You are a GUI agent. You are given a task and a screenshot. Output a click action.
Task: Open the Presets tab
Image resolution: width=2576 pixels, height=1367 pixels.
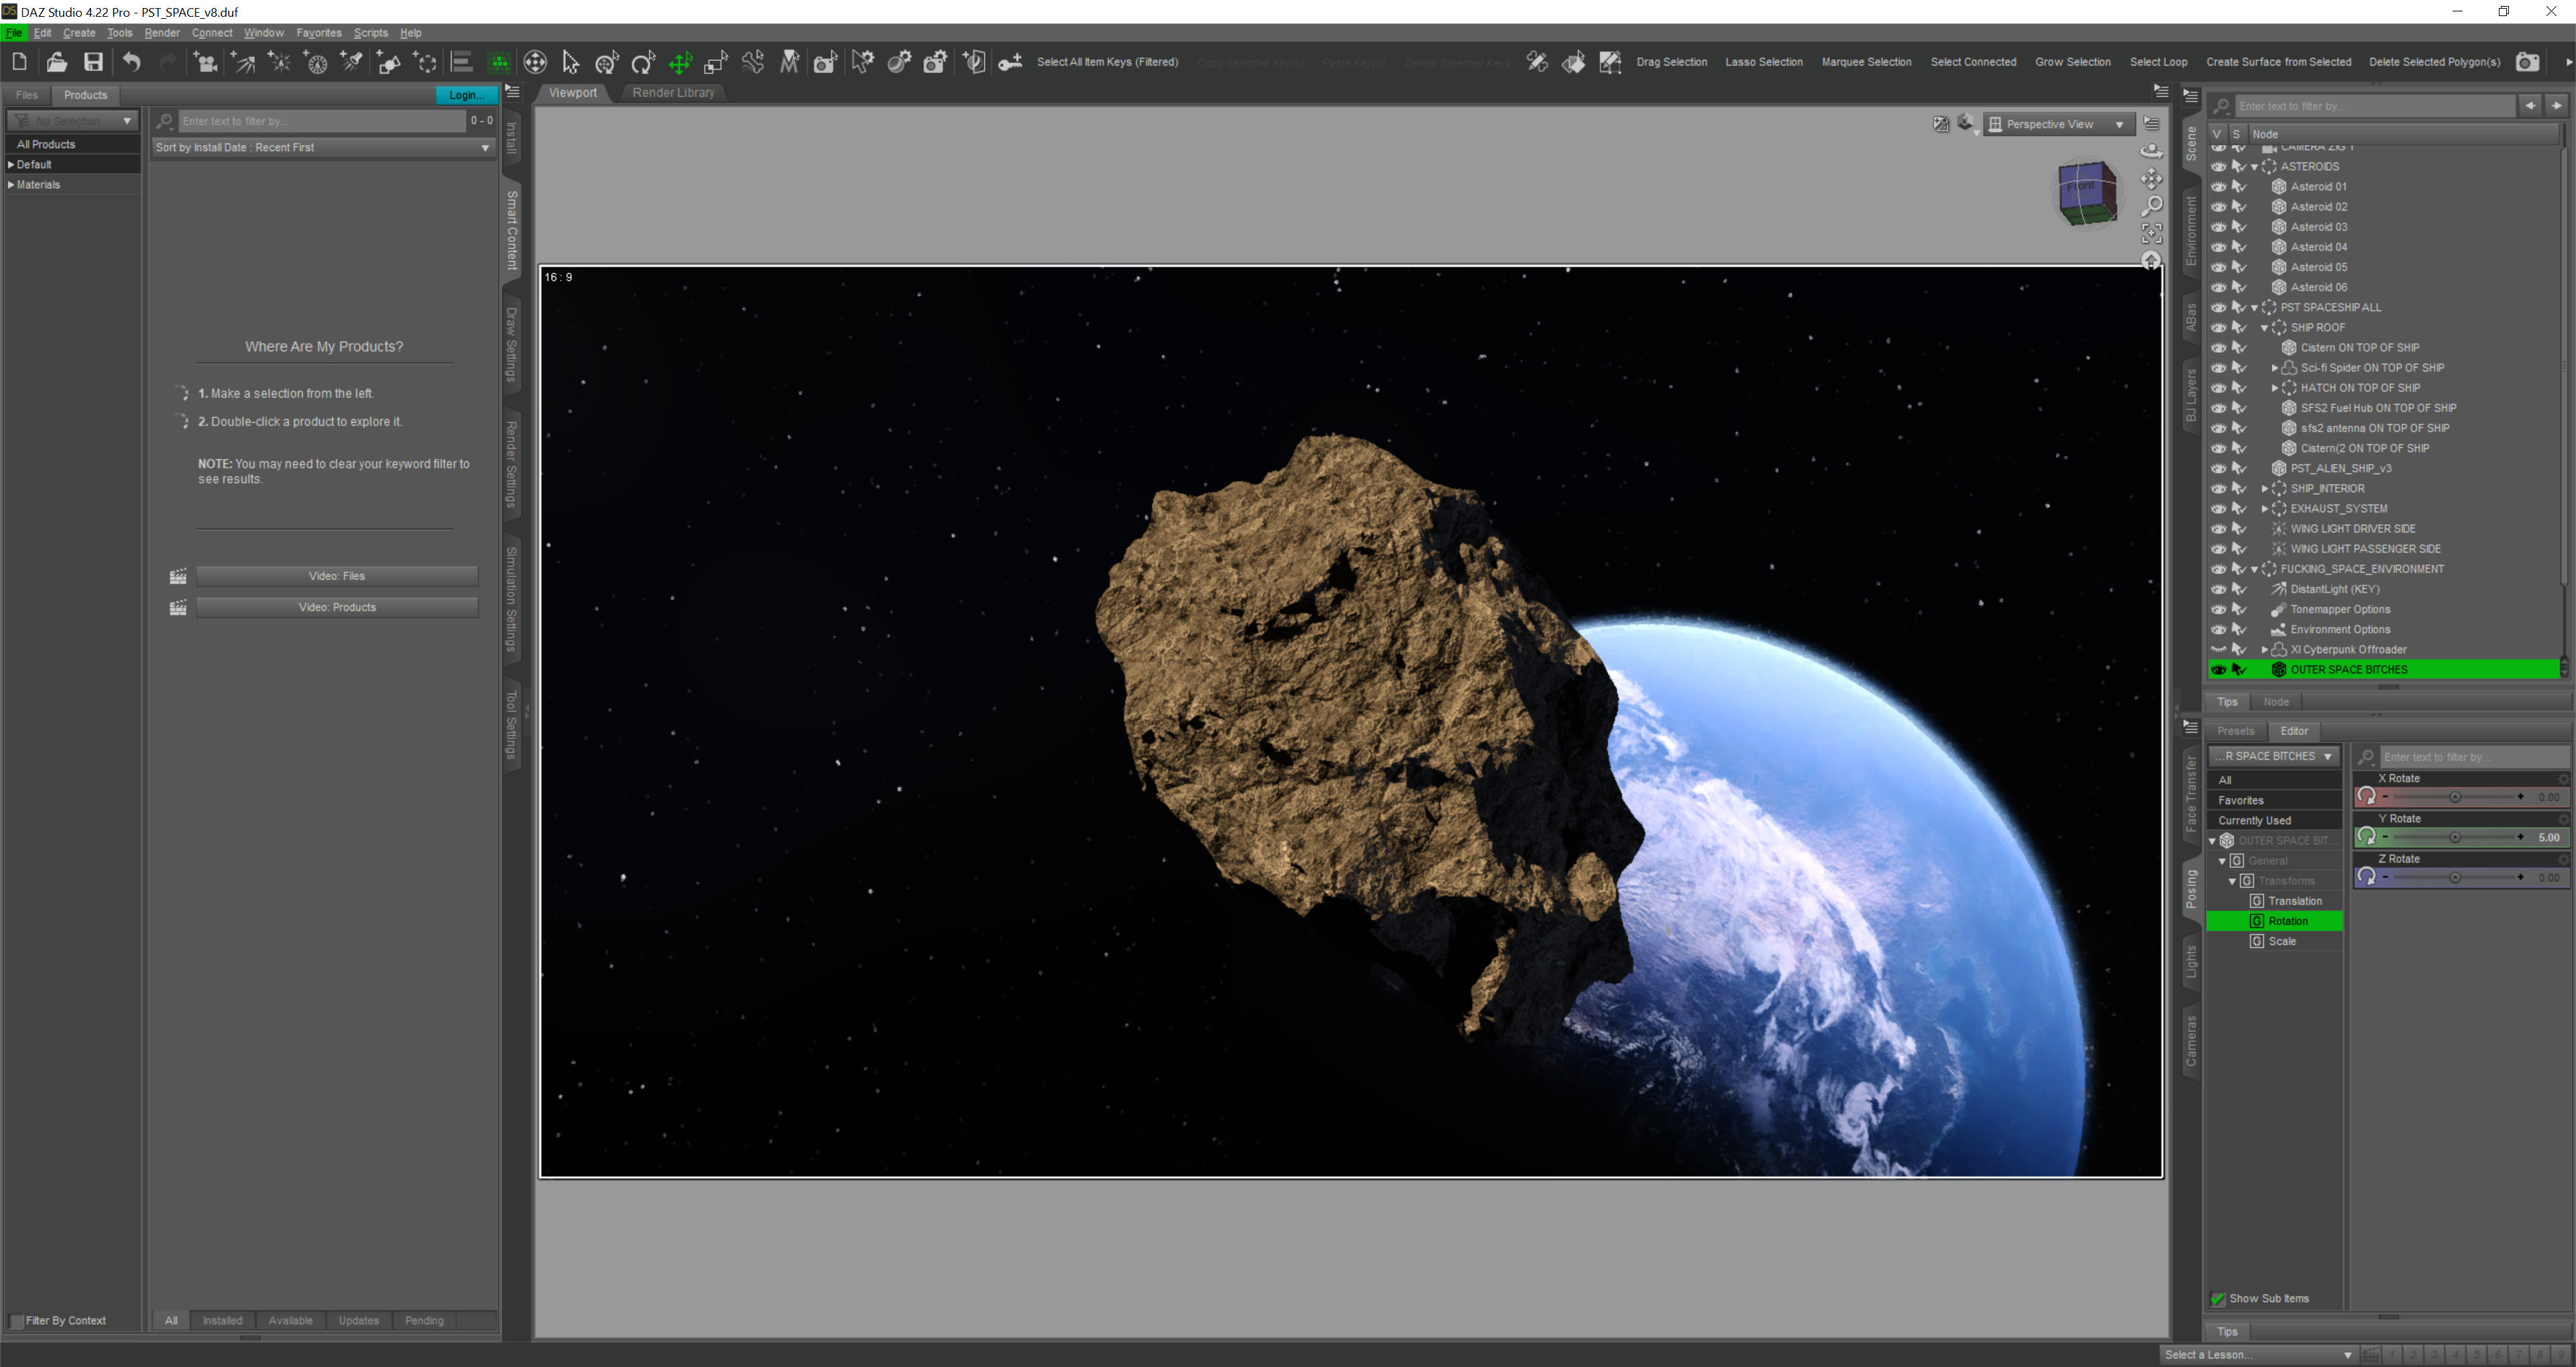(2236, 730)
